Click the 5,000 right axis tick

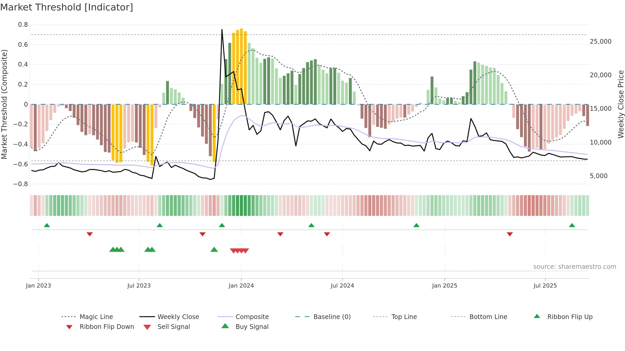coord(599,176)
